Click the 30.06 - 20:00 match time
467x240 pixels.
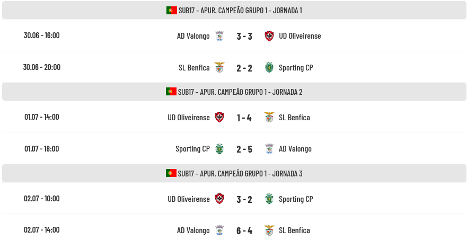(42, 67)
